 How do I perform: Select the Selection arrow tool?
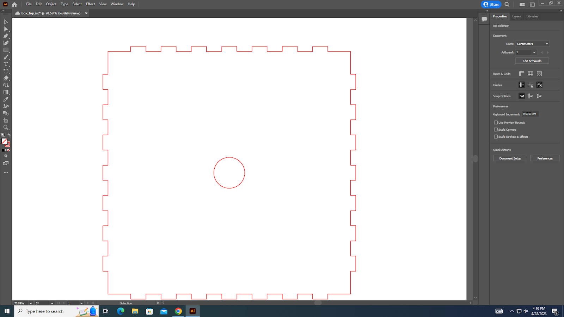(x=6, y=22)
